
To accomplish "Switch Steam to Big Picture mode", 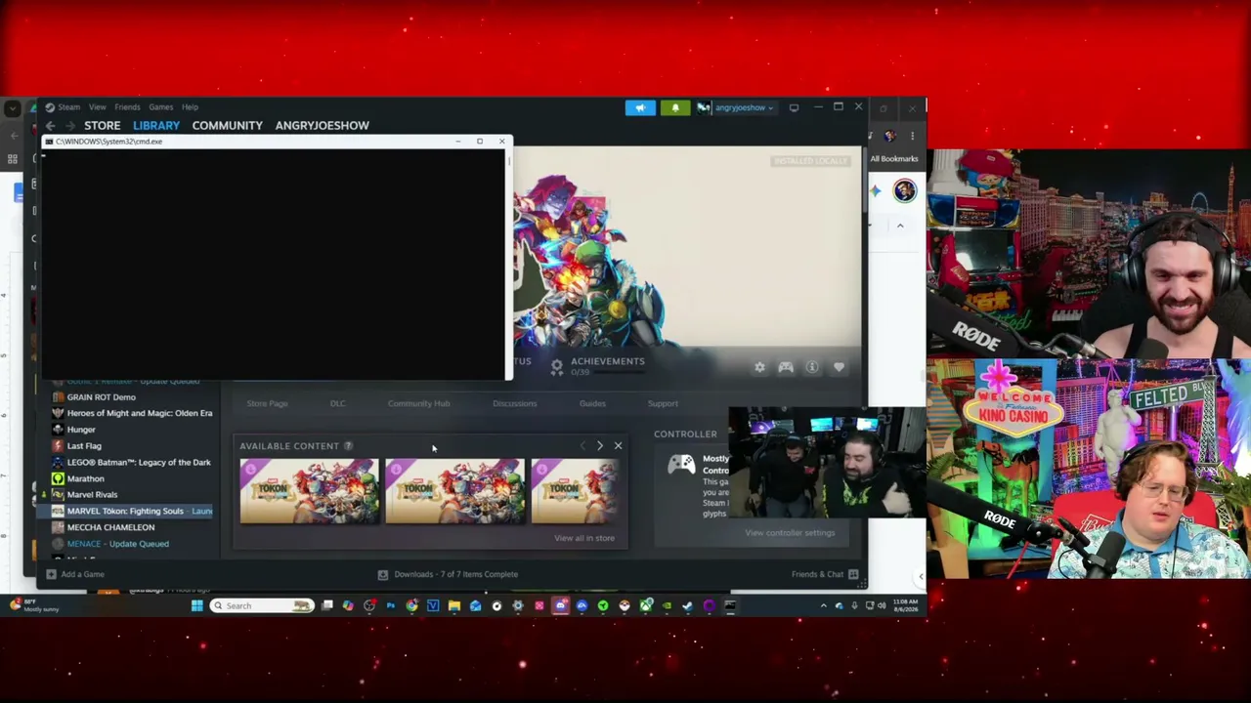I will pos(794,107).
